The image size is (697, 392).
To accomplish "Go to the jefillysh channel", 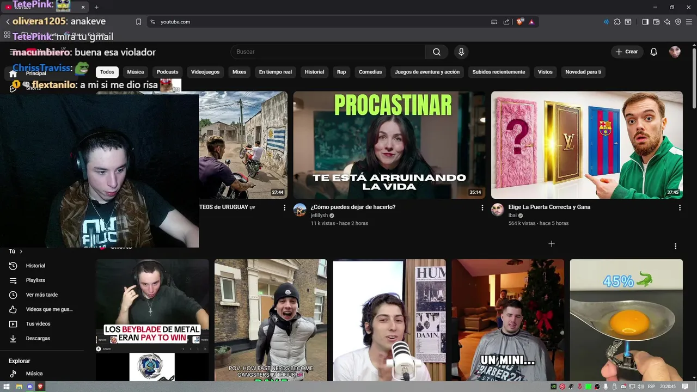I will coord(320,216).
